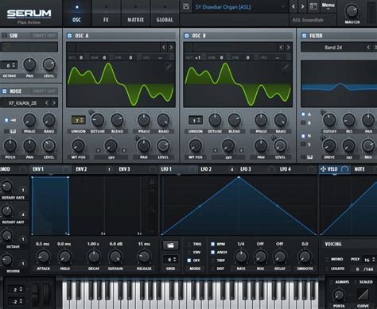Enable MONO voicing checkbox

[327, 259]
